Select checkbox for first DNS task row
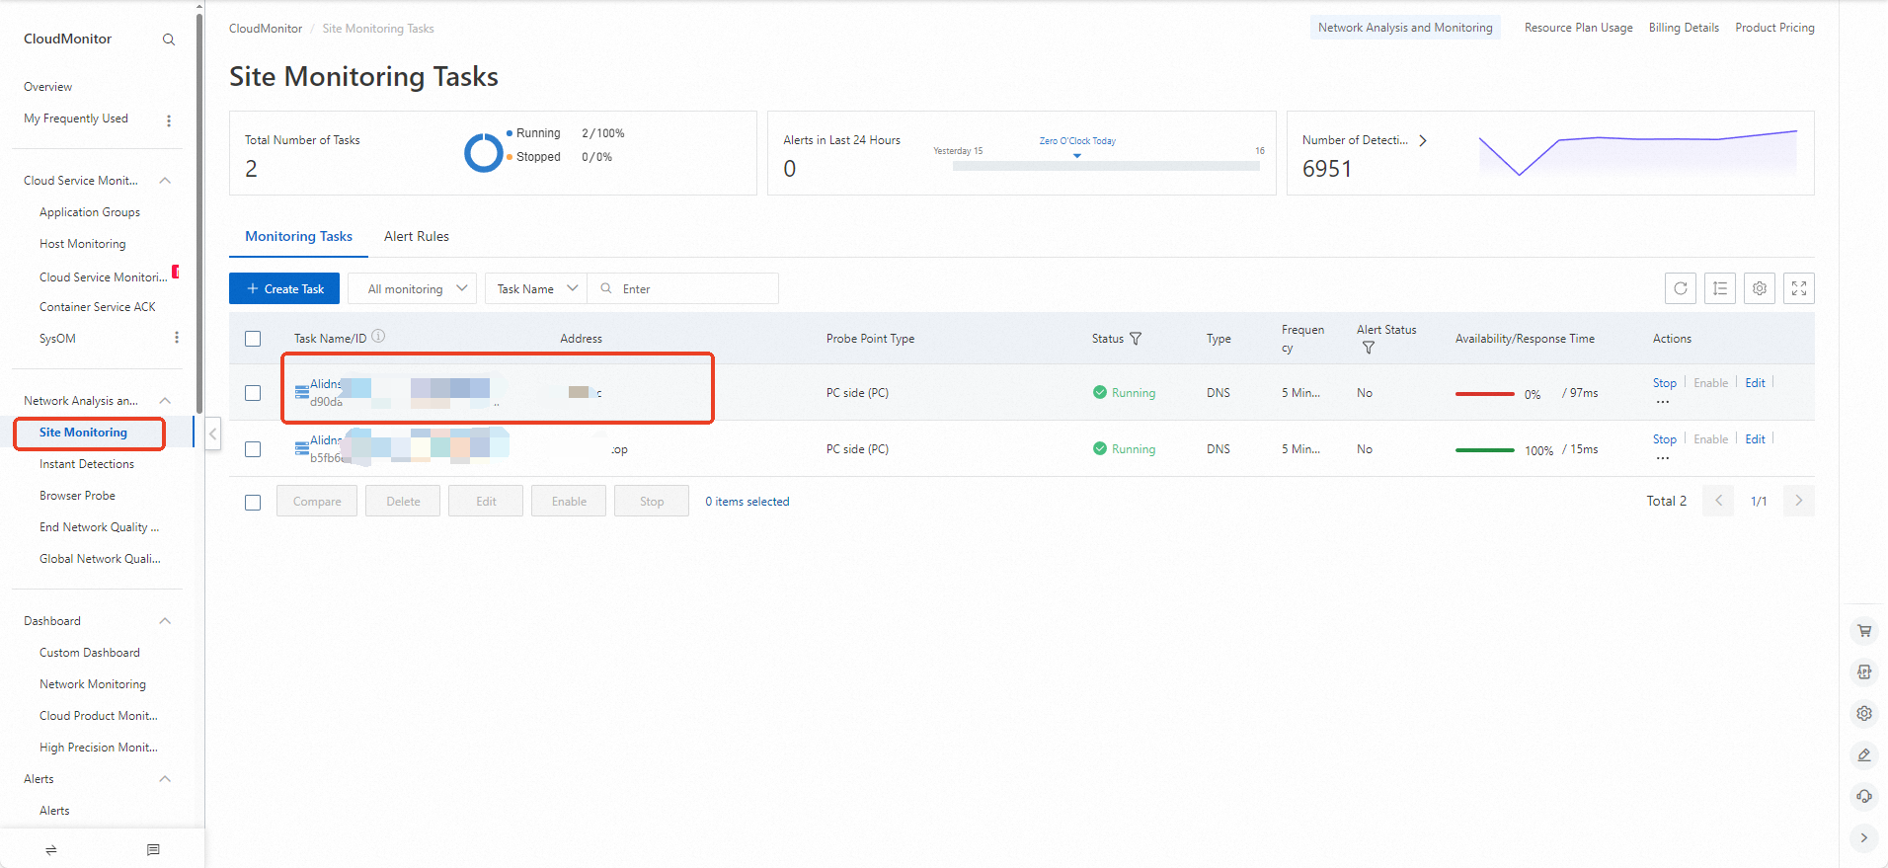Image resolution: width=1888 pixels, height=868 pixels. [253, 393]
